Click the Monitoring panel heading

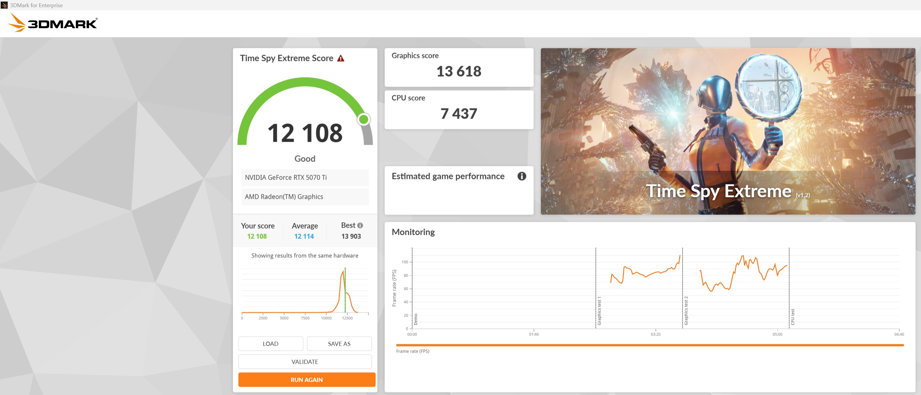[x=413, y=232]
